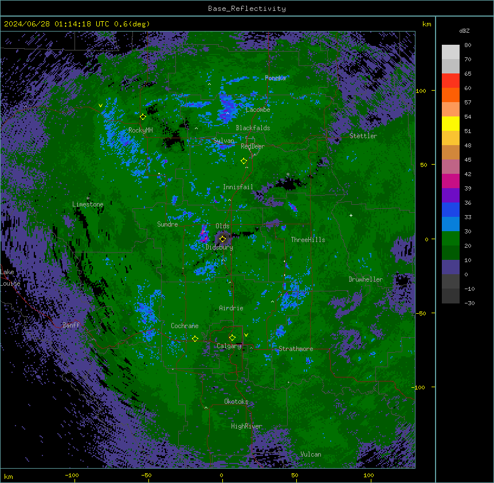Click the 45 value in the dBZ legend
This screenshot has width=494, height=483.
(468, 160)
